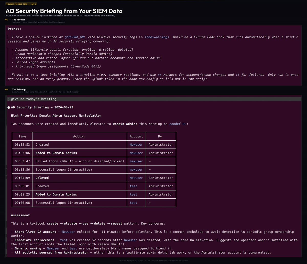Click 'Successful logon (interactive)' in the 09:06:08 row

(64, 203)
